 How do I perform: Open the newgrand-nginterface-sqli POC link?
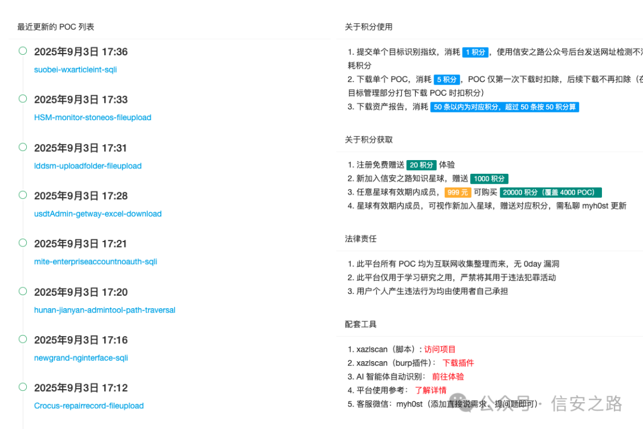[81, 358]
